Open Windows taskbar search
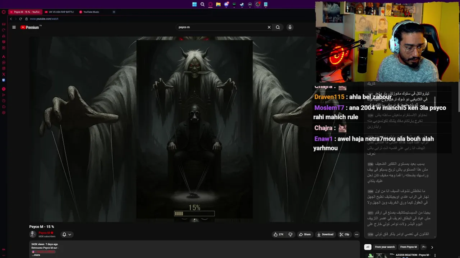Image resolution: width=460 pixels, height=258 pixels. click(202, 4)
